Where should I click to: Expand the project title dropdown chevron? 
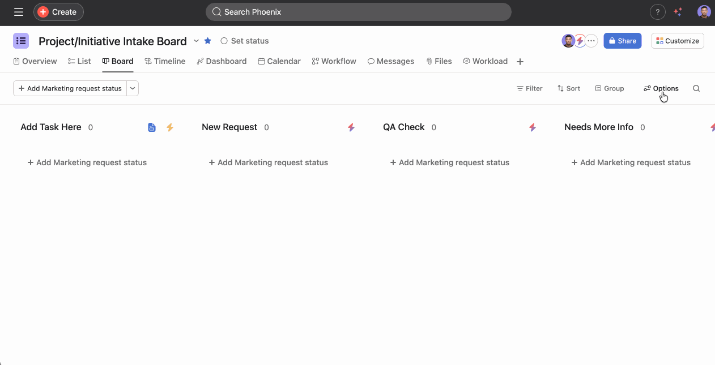pos(196,41)
